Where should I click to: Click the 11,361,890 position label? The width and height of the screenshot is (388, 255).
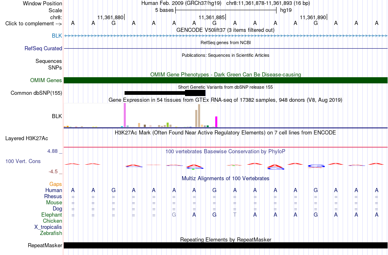point(313,17)
